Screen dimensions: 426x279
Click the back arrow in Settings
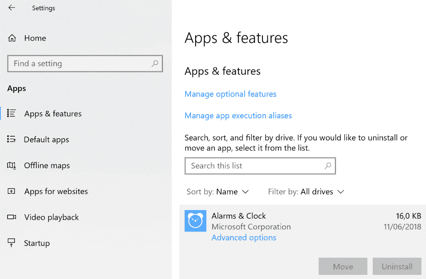12,7
